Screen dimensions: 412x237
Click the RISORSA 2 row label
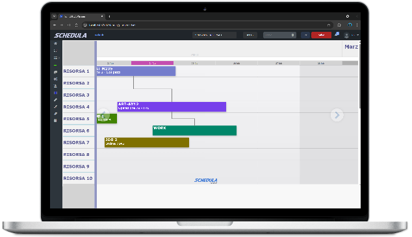point(76,83)
